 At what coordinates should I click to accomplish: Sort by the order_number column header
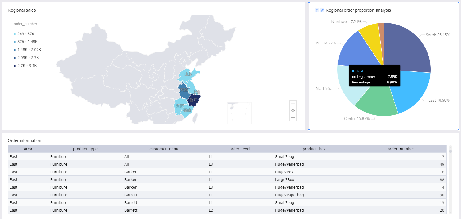[x=401, y=149]
